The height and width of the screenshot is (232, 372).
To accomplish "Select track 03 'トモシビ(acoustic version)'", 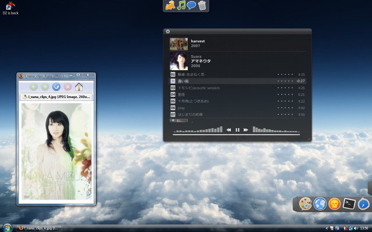I will [237, 88].
